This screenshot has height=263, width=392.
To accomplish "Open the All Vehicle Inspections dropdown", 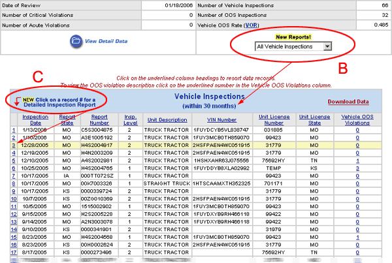I will click(293, 46).
